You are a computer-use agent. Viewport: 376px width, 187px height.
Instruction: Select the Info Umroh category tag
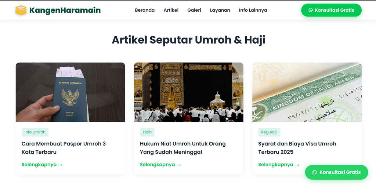[35, 132]
